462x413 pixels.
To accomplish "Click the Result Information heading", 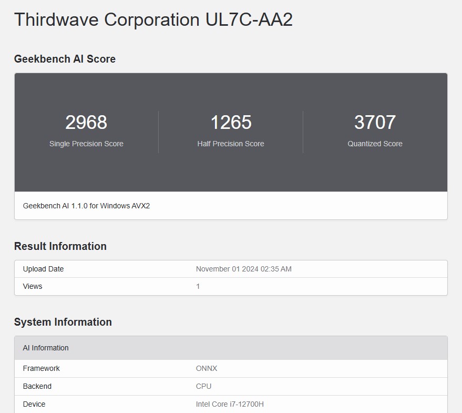I will (60, 246).
